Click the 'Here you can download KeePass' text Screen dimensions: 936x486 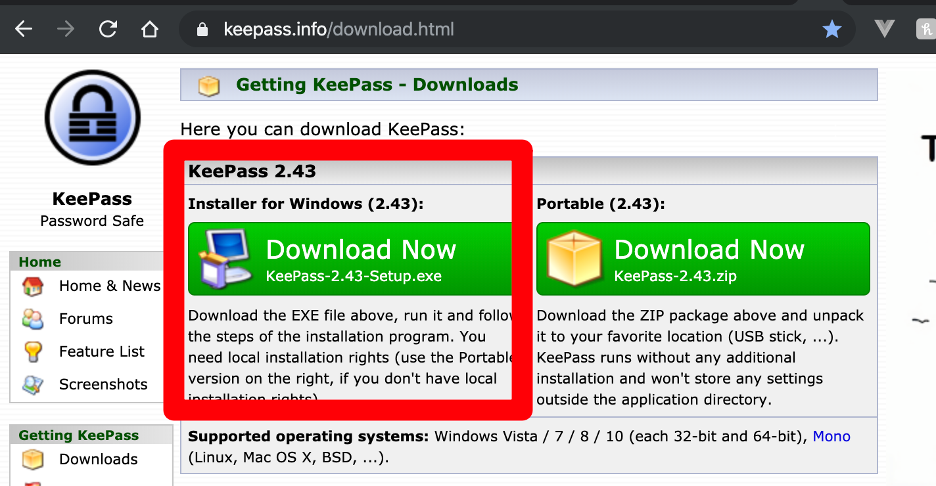(x=322, y=129)
